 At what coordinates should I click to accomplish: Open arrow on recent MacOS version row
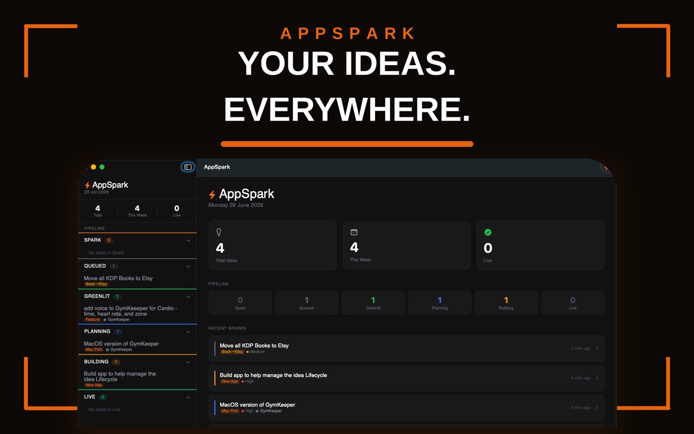pos(597,408)
